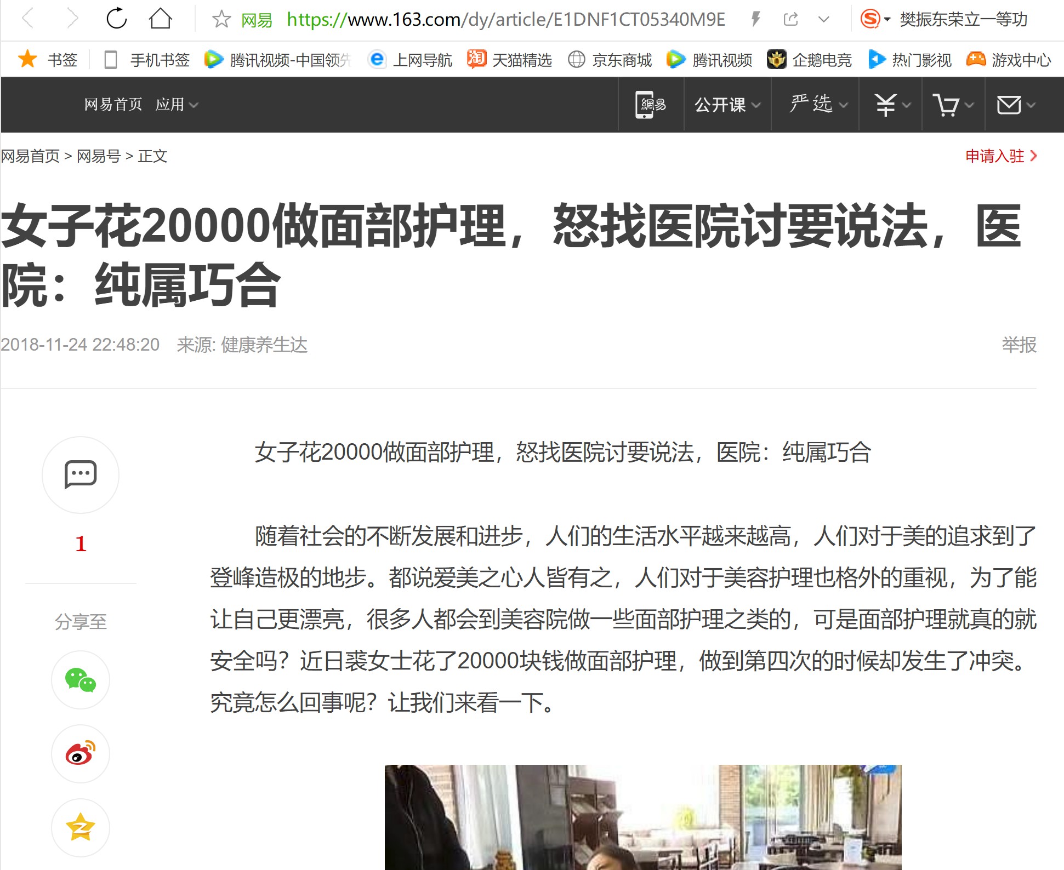Click the article headline text

pos(511,255)
